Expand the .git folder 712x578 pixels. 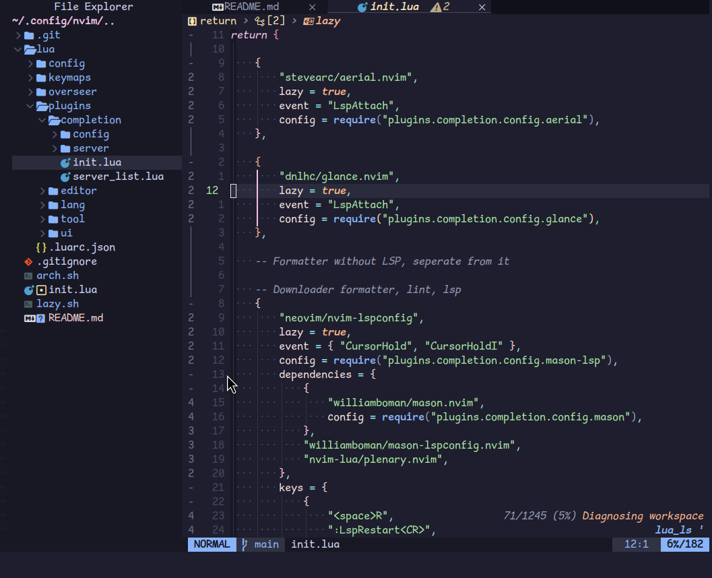pos(18,35)
